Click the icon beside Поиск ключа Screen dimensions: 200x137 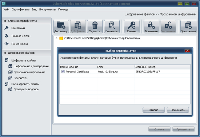click(x=6, y=44)
